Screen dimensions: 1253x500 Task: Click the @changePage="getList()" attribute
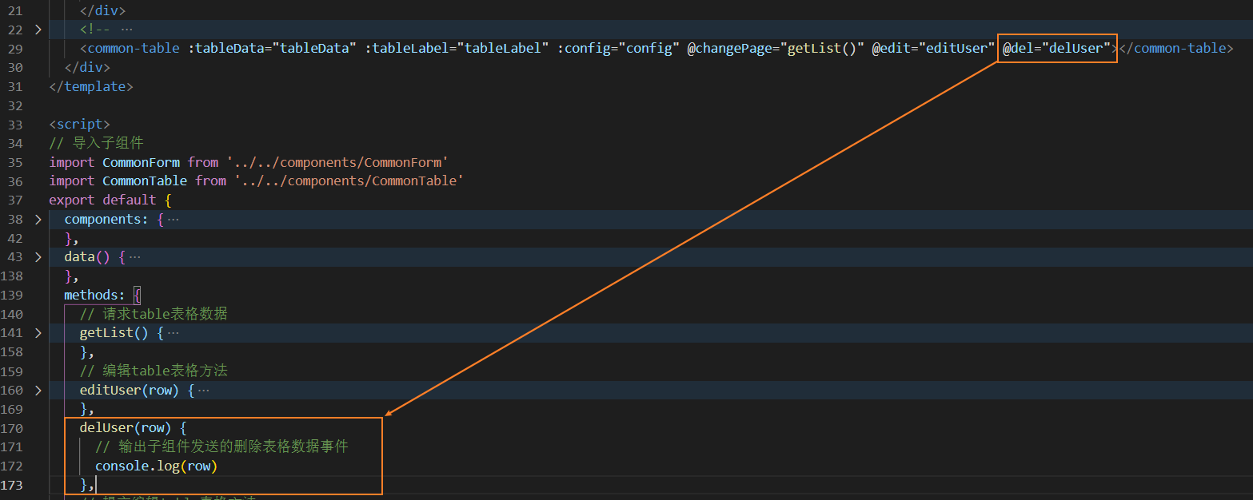[776, 49]
